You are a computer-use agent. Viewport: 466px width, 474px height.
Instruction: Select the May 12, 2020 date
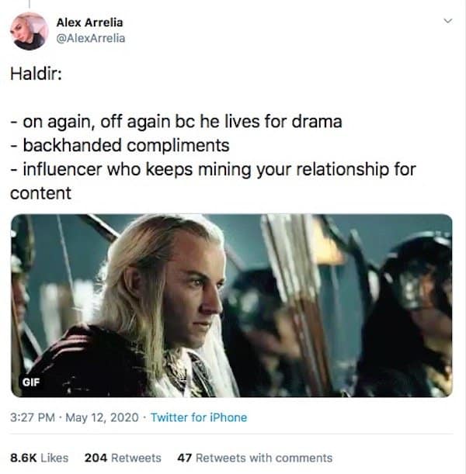[x=102, y=417]
